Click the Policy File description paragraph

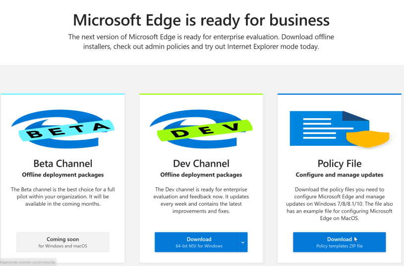click(339, 204)
